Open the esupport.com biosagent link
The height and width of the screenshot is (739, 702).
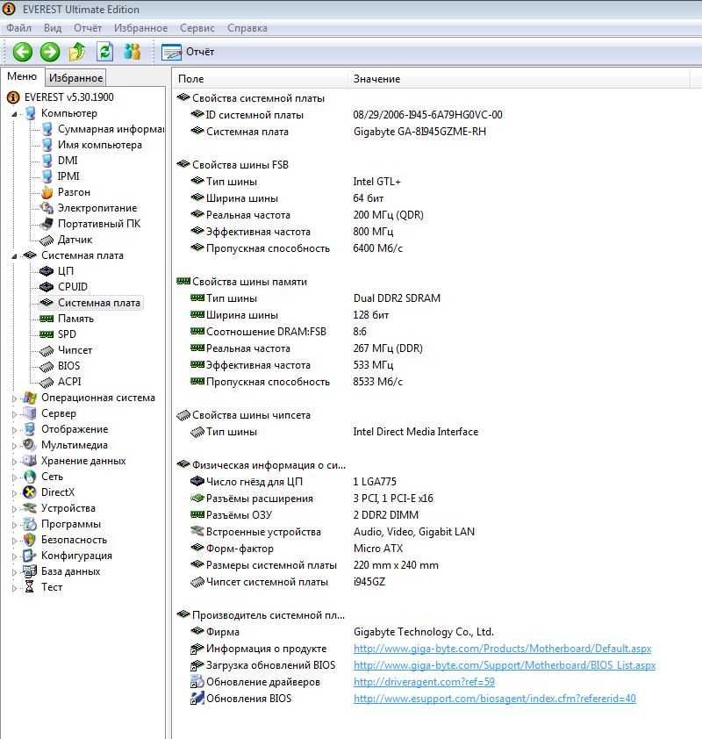tap(495, 699)
